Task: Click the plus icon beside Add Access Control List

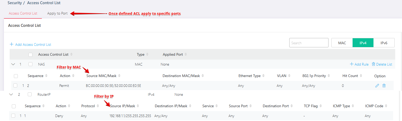Action: 12,44
